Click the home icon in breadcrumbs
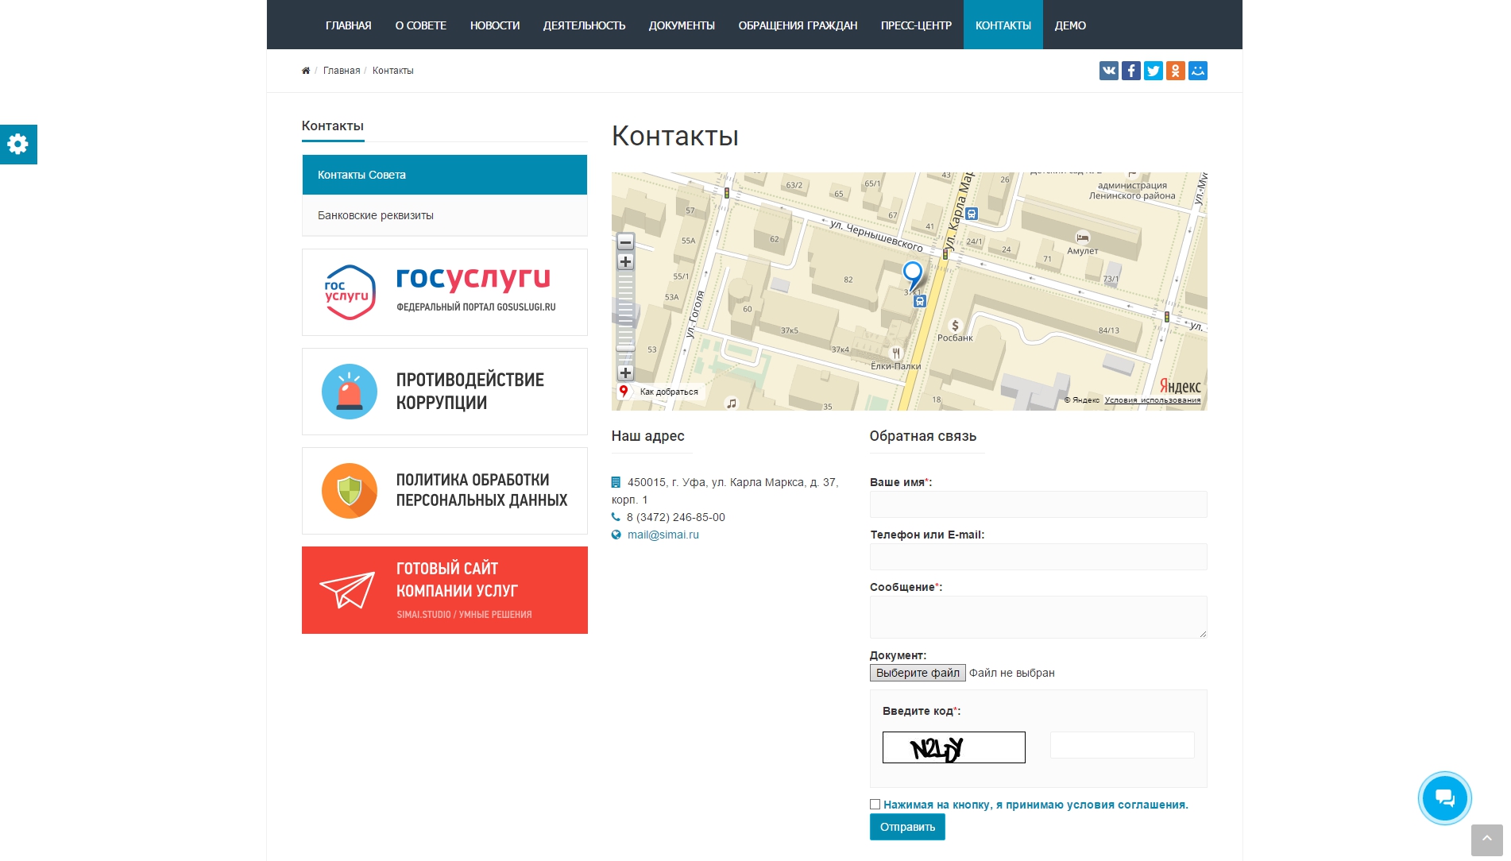 coord(306,71)
